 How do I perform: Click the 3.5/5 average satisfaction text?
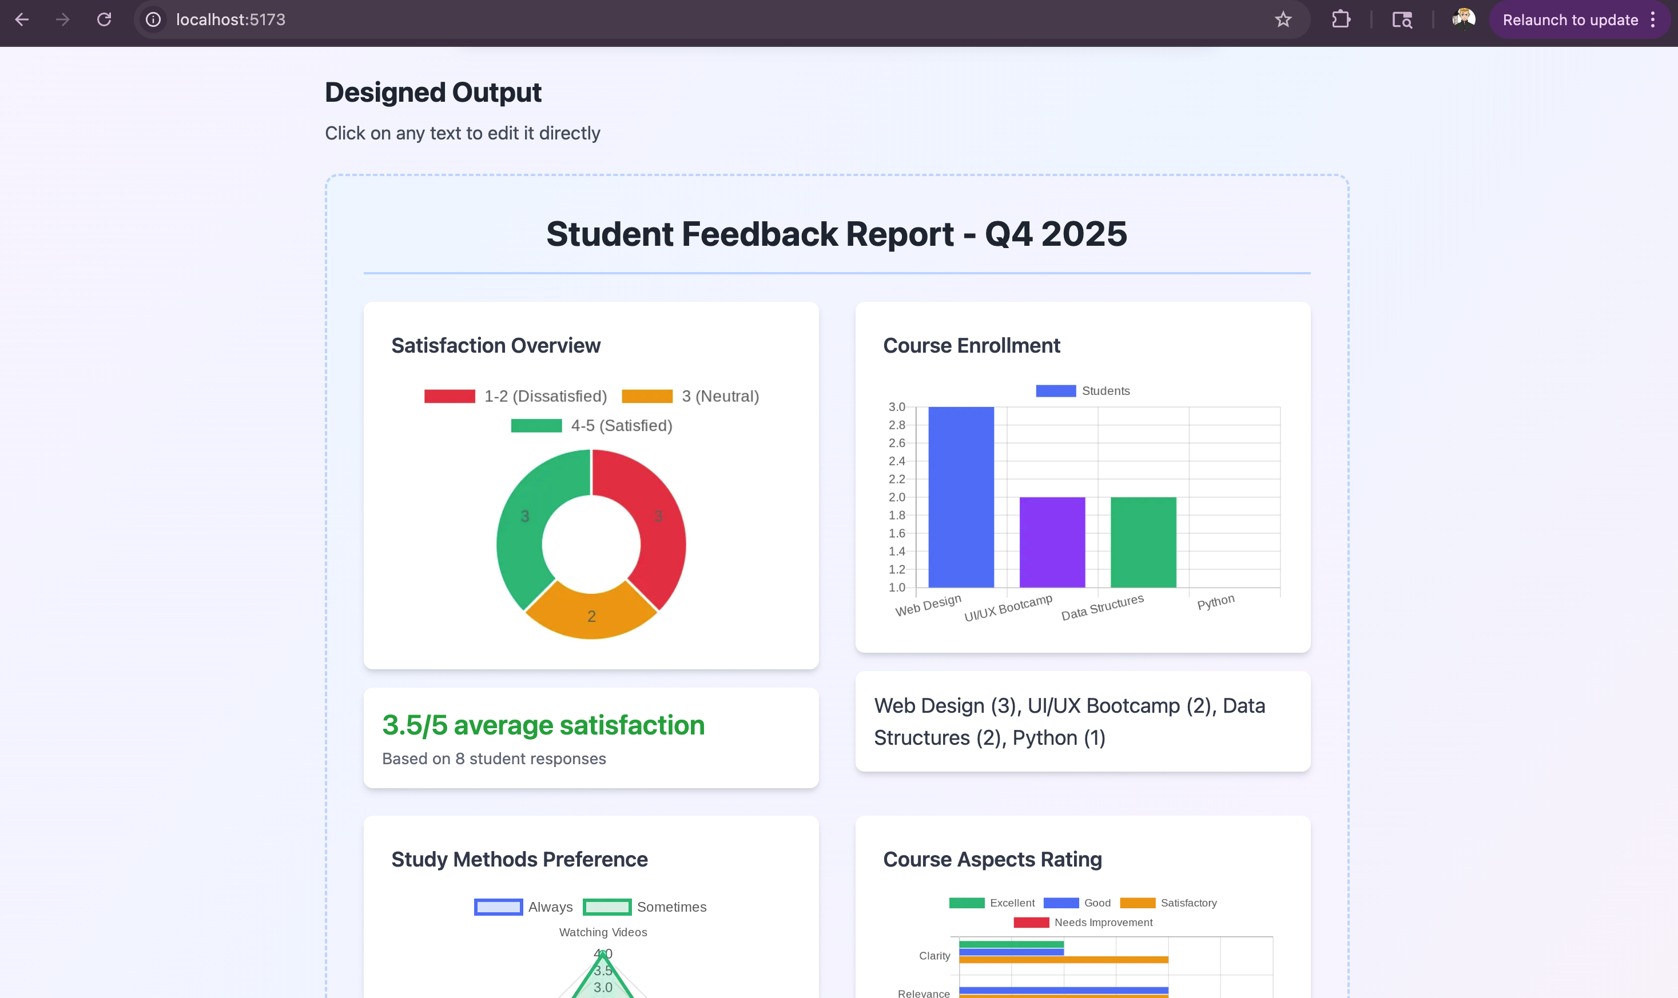click(543, 725)
